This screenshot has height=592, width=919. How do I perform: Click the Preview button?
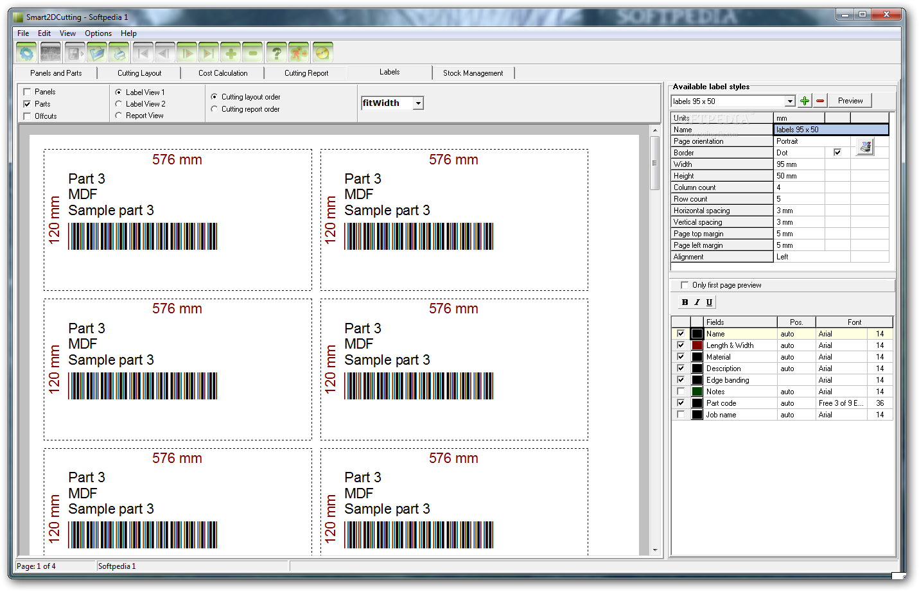pos(850,101)
